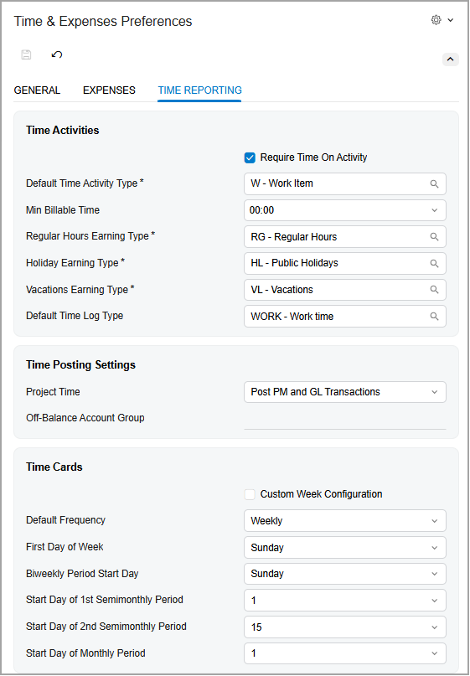This screenshot has height=676, width=470.
Task: Click the Regular Hours Earning Type search icon
Action: pos(434,237)
